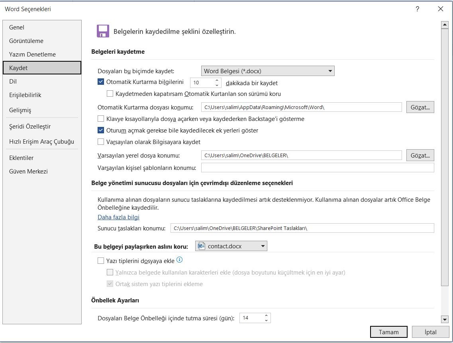Select the Kaydet category

point(42,68)
